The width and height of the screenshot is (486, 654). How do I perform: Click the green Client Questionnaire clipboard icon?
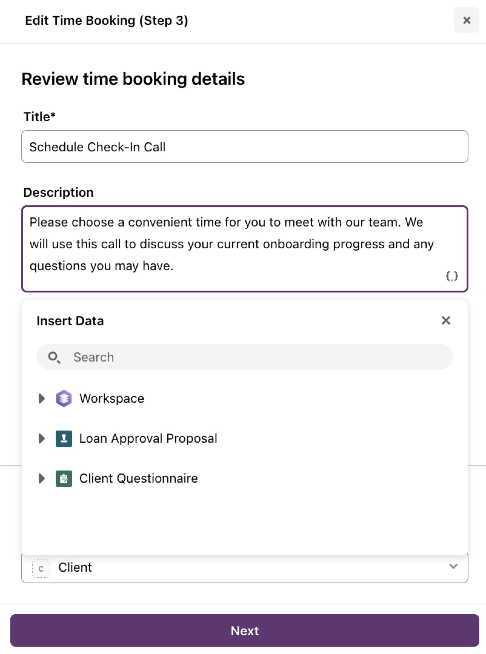[x=64, y=478]
